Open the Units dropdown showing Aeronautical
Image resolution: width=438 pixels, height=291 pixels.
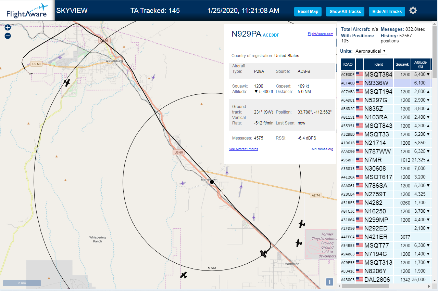point(371,51)
